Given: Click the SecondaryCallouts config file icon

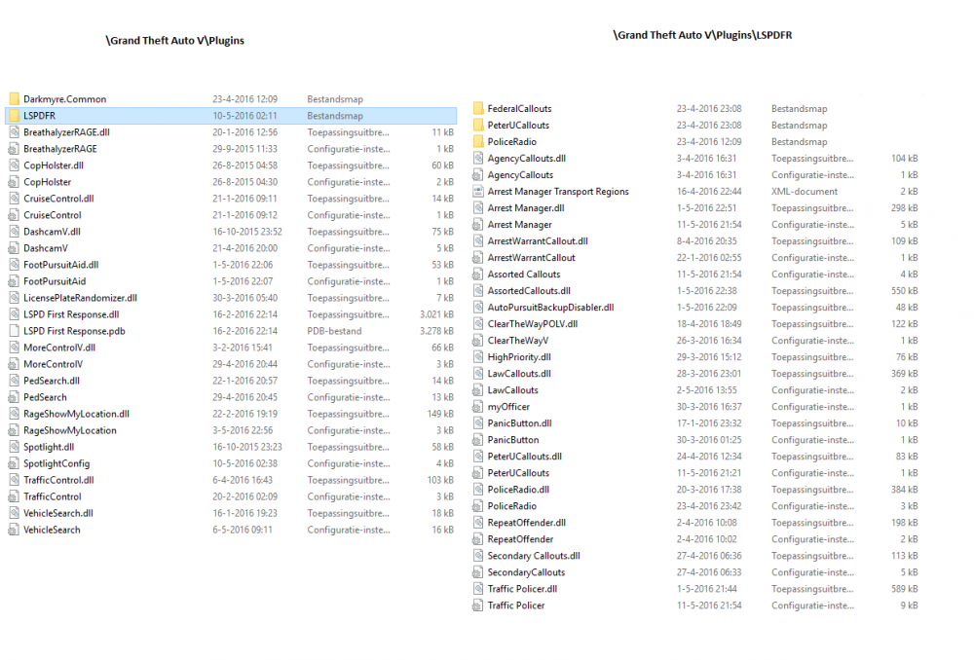Looking at the screenshot, I should pyautogui.click(x=477, y=571).
